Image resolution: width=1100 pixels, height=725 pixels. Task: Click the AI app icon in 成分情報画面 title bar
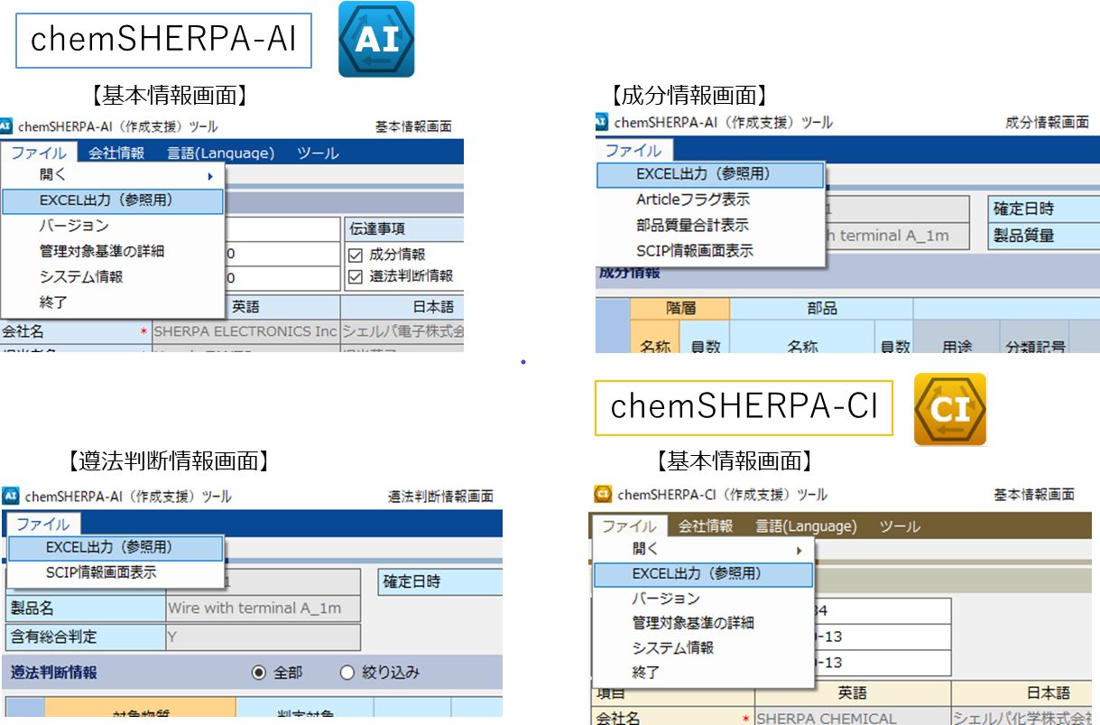coord(602,122)
